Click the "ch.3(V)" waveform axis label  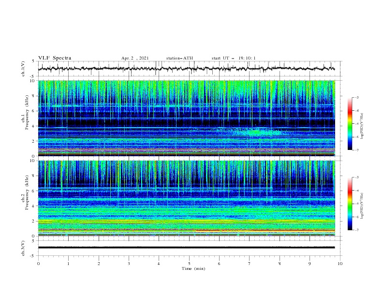point(23,248)
